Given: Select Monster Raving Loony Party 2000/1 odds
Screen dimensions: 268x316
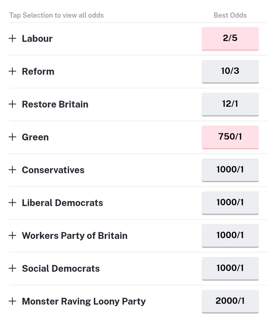Looking at the screenshot, I should [x=230, y=302].
